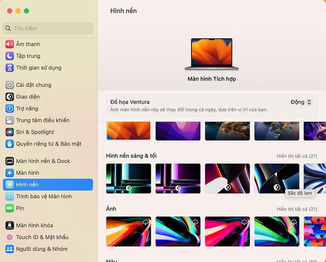Open Quyền riêng tư & Bảo mật
The width and height of the screenshot is (326, 262).
point(48,144)
